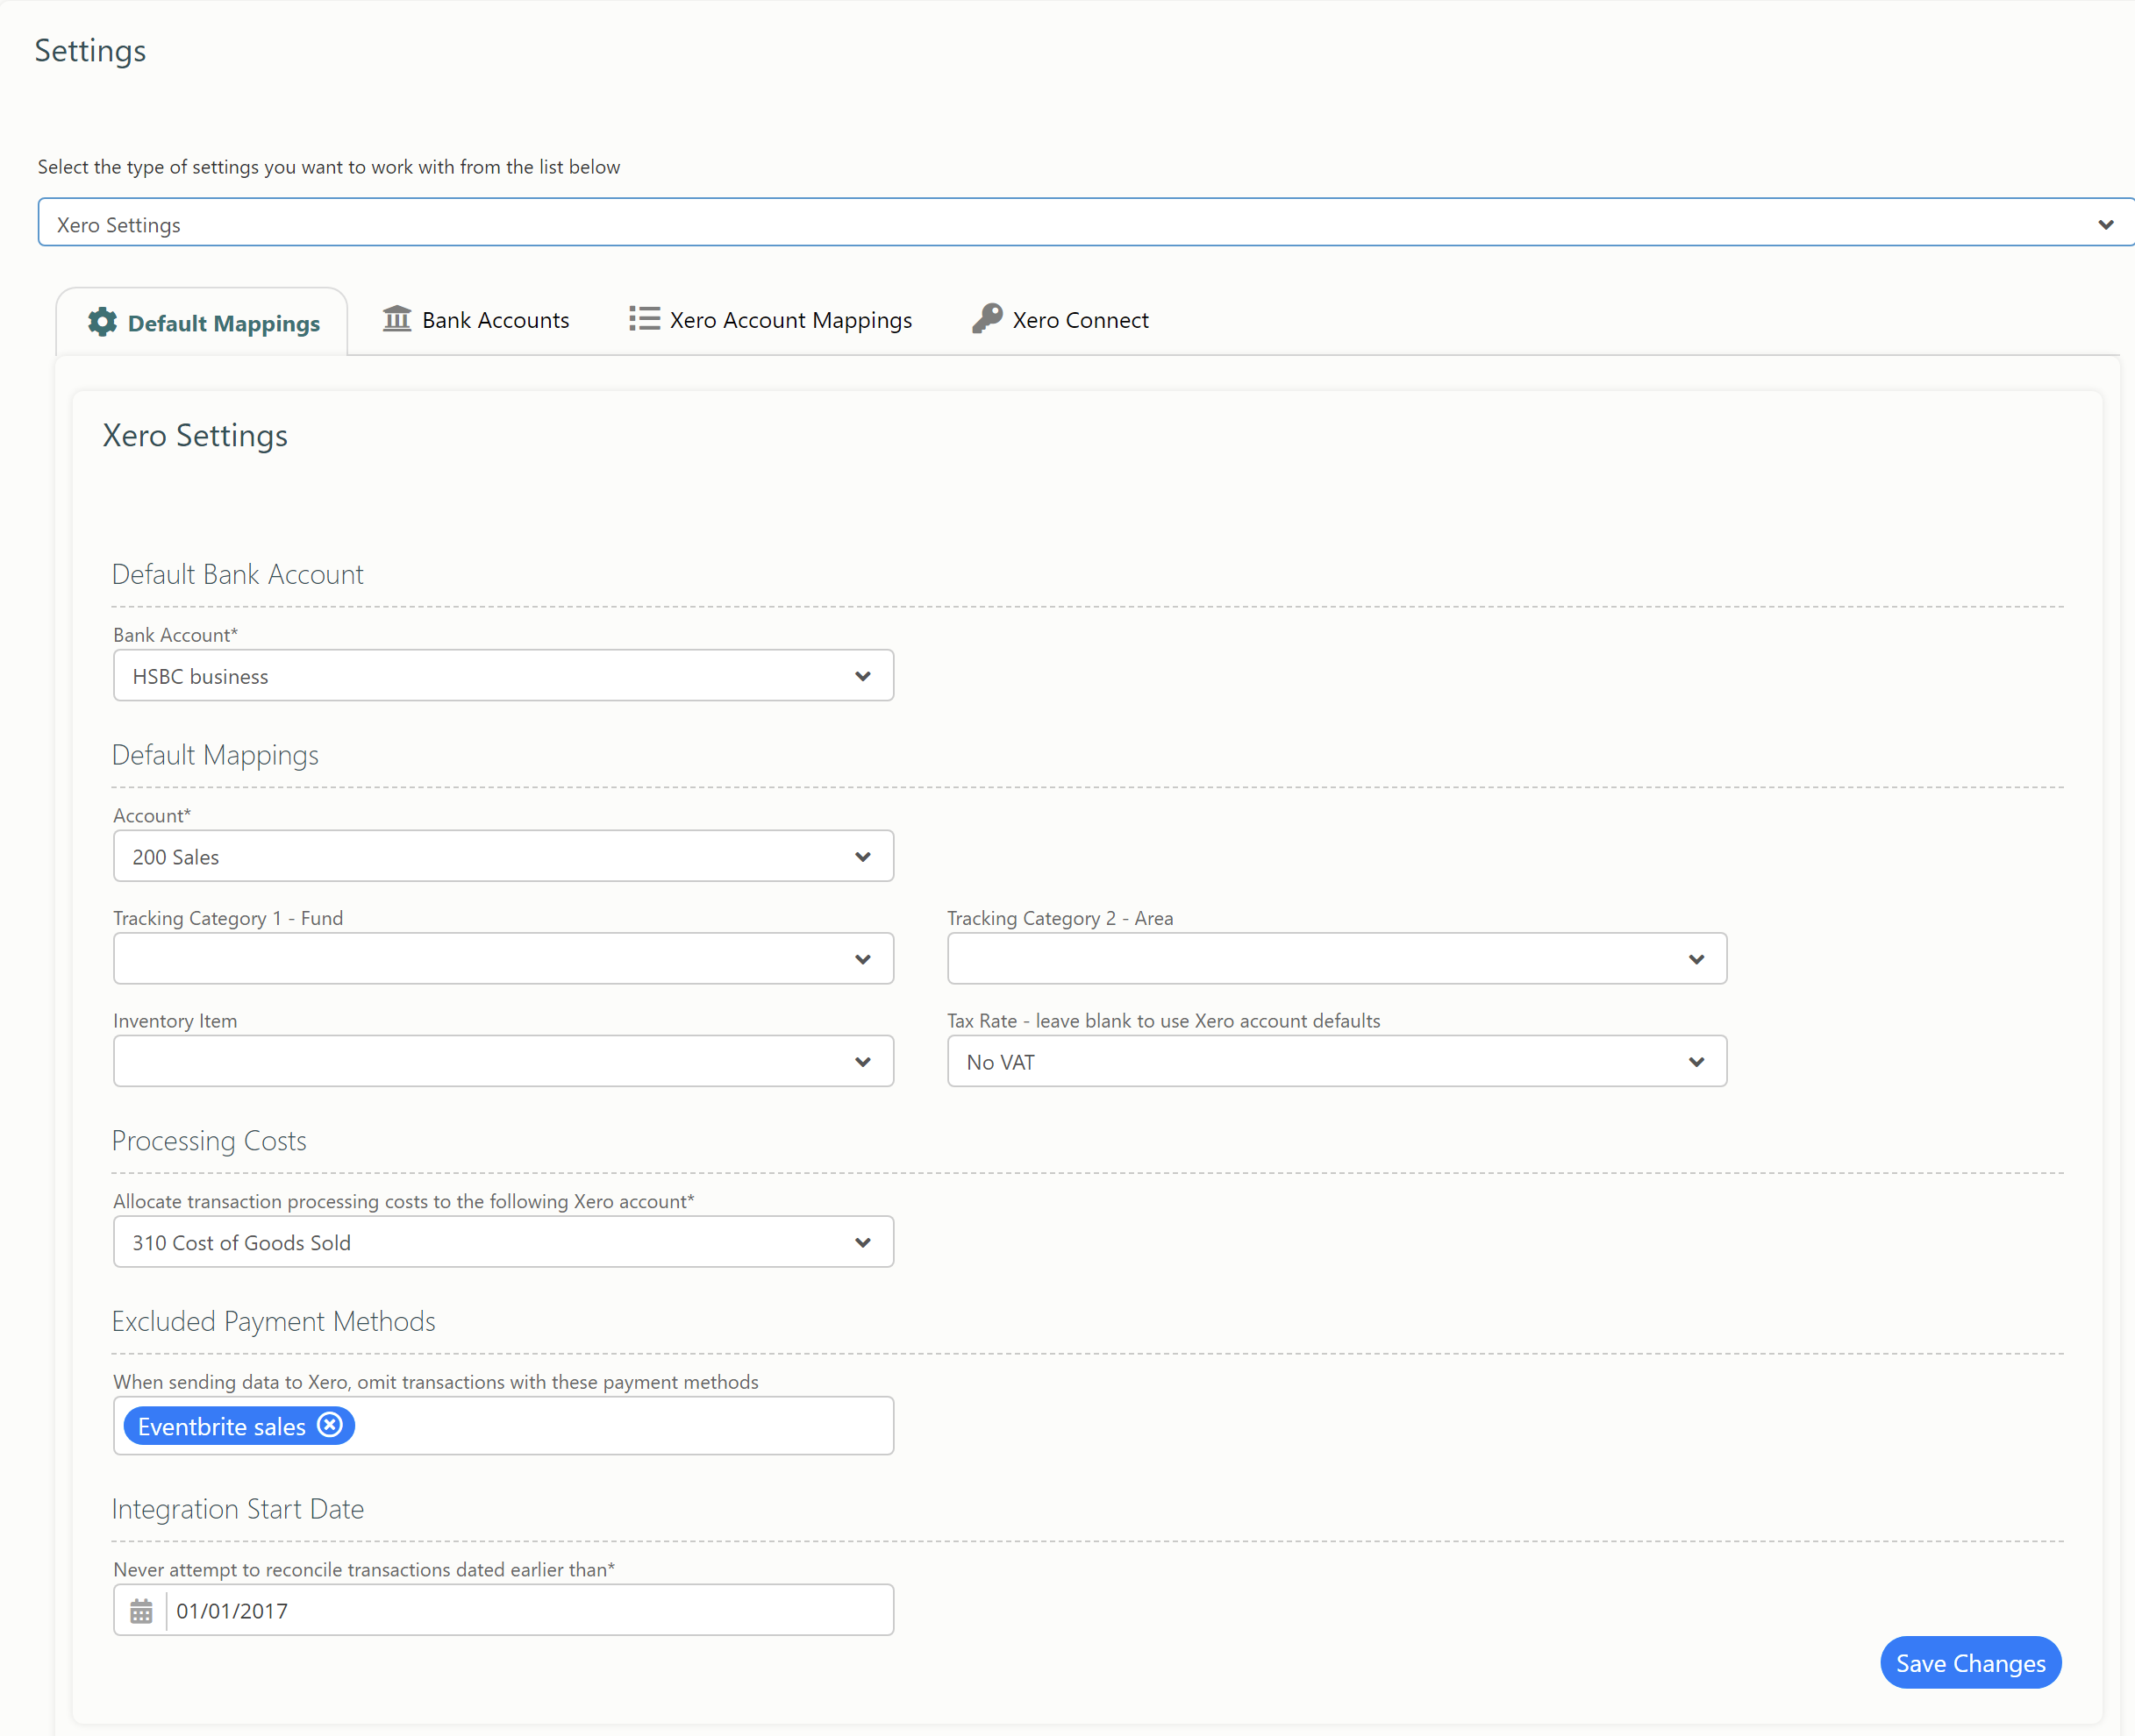Open the Xero Account Mappings tab
Image resolution: width=2135 pixels, height=1736 pixels.
point(770,320)
